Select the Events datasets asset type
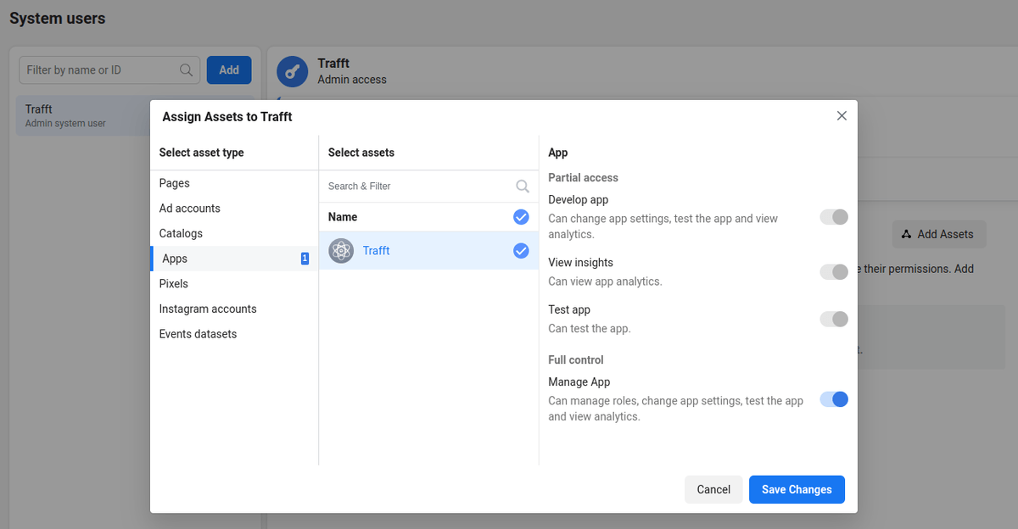Screen dimensions: 1018x529 click(x=197, y=333)
